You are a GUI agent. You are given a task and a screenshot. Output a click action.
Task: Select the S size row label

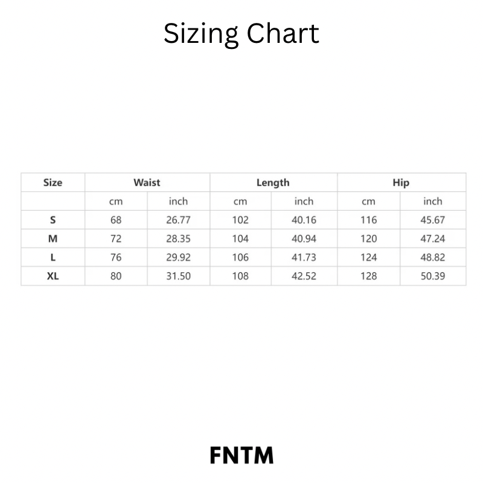coord(53,220)
